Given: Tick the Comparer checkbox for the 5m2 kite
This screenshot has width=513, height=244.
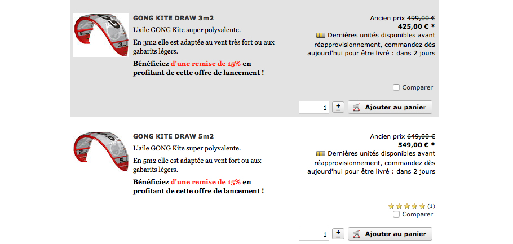Looking at the screenshot, I should 396,214.
